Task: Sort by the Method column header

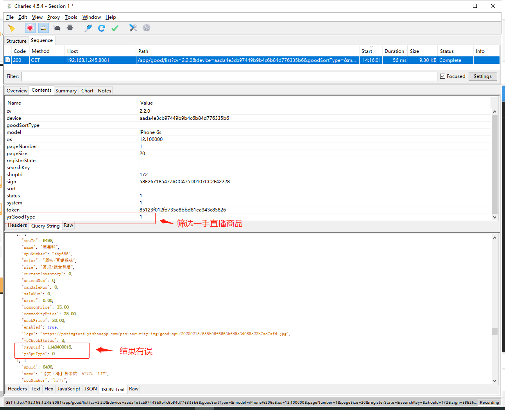Action: [47, 51]
